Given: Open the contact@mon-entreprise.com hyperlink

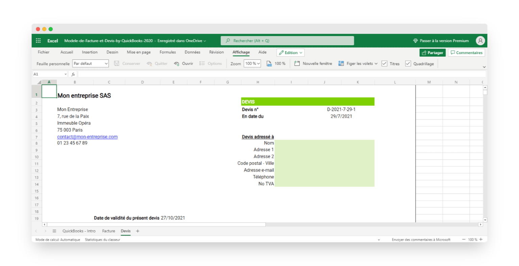Looking at the screenshot, I should [x=87, y=137].
